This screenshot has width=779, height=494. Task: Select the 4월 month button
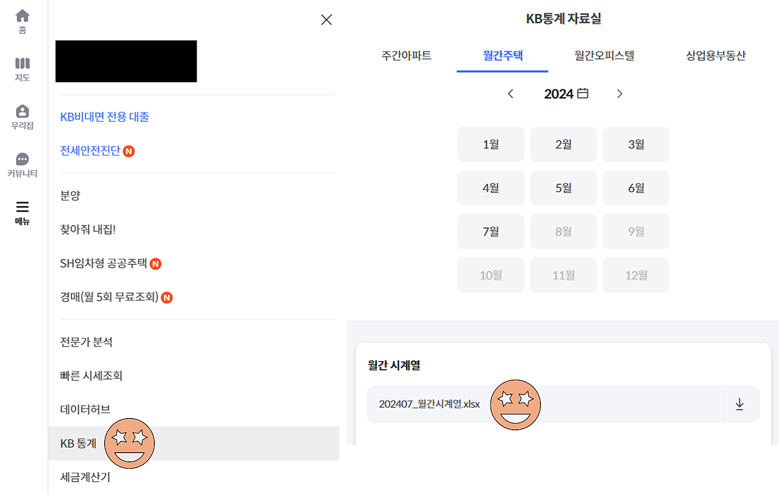(x=491, y=188)
